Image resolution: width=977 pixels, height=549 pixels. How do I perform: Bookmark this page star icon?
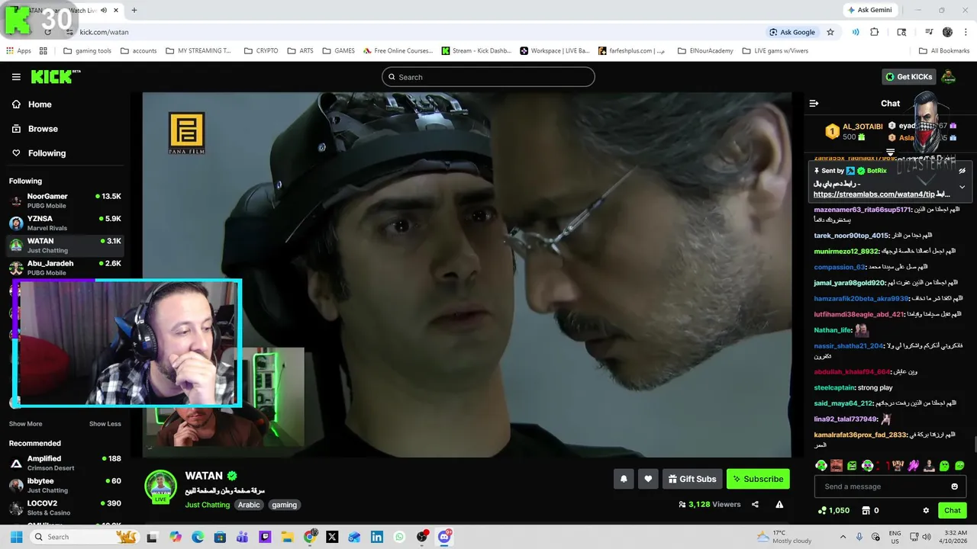point(830,32)
